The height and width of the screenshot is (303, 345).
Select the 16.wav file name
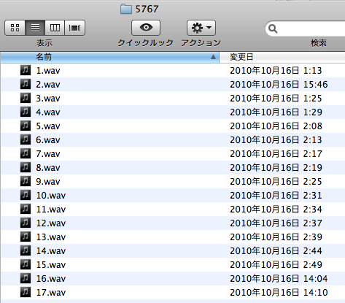(51, 279)
